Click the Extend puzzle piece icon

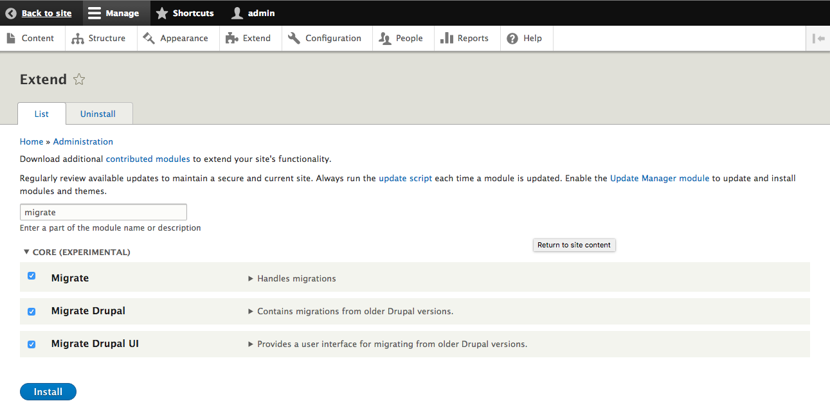click(x=232, y=39)
